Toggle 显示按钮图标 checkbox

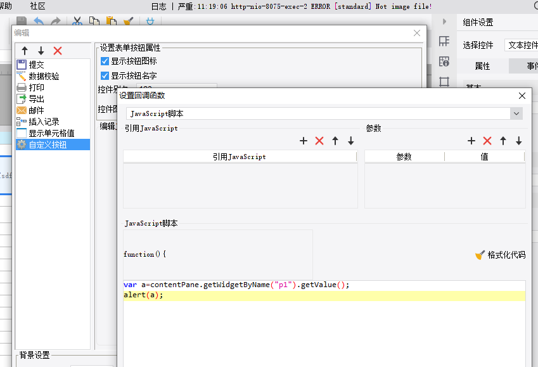(105, 61)
